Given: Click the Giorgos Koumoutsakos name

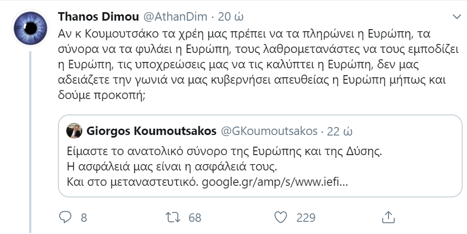Looking at the screenshot, I should (x=149, y=131).
